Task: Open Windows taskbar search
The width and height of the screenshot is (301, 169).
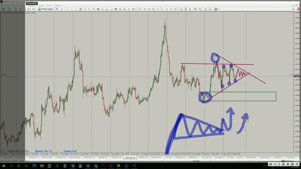Action: coord(11,166)
